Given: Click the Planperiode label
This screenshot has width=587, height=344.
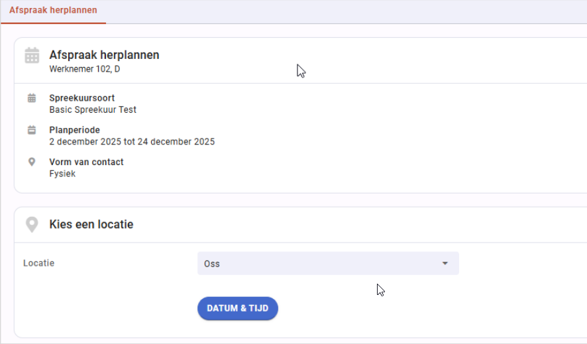Looking at the screenshot, I should [74, 130].
